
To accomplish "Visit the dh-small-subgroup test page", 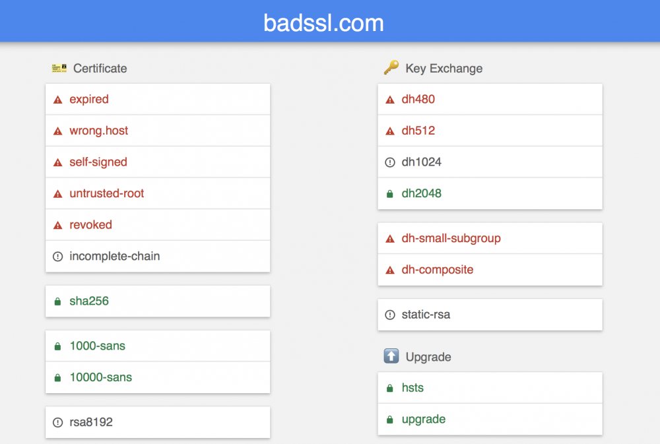I will pyautogui.click(x=451, y=238).
